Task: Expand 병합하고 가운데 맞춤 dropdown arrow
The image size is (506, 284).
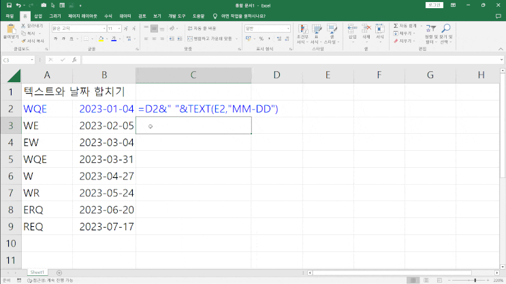Action: coord(236,39)
